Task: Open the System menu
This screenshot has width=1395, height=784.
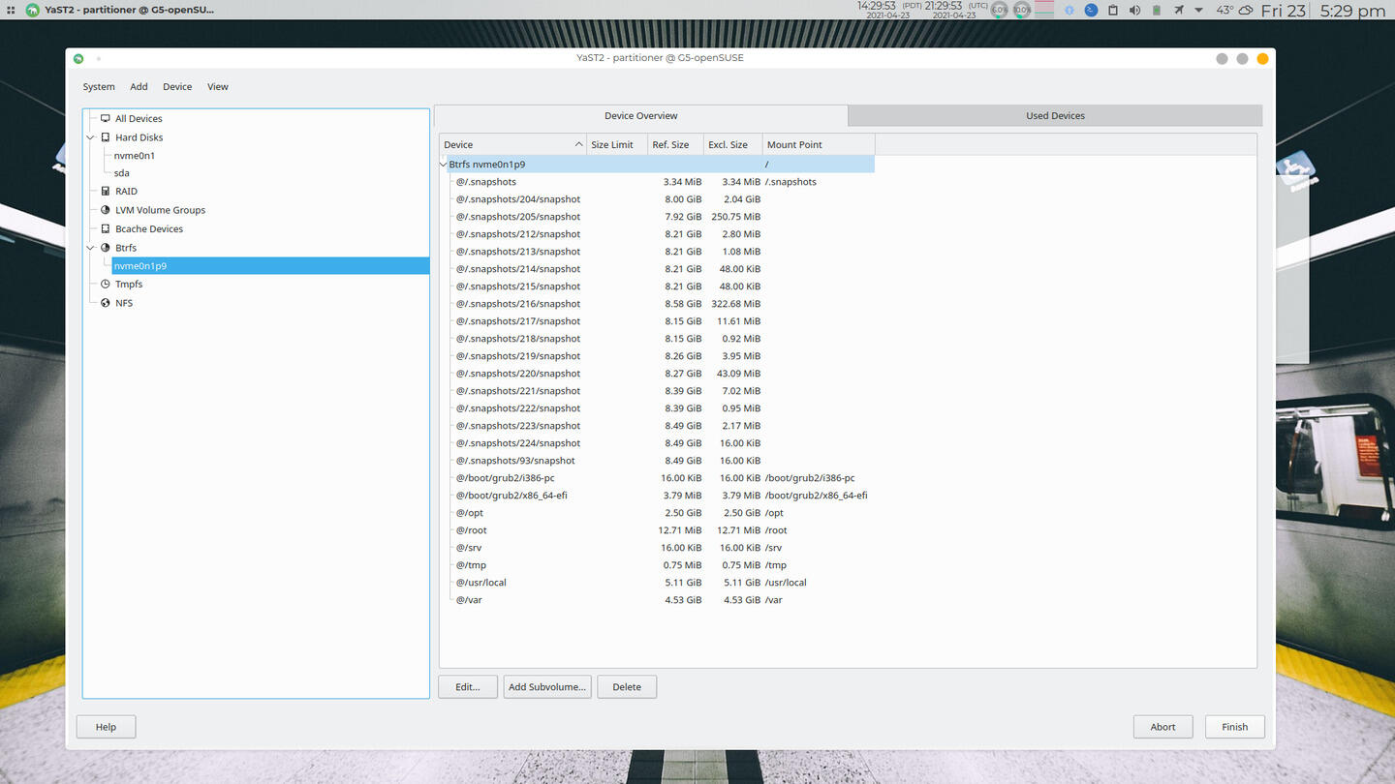Action: pyautogui.click(x=99, y=87)
